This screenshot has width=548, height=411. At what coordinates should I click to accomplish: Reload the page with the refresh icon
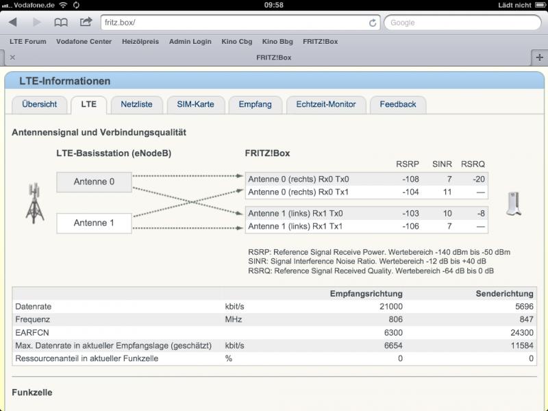point(373,23)
